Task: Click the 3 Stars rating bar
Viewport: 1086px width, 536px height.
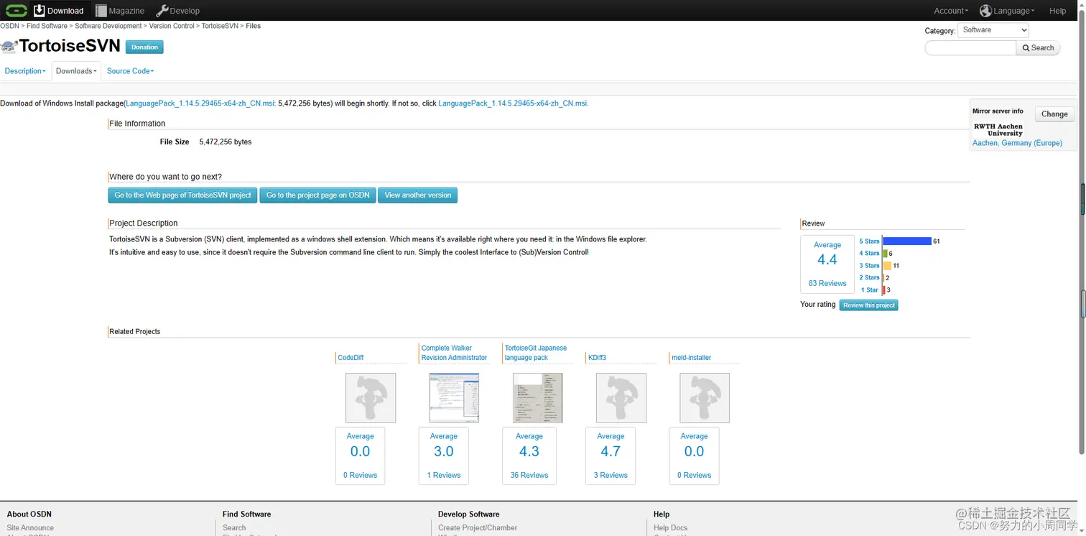Action: tap(887, 266)
